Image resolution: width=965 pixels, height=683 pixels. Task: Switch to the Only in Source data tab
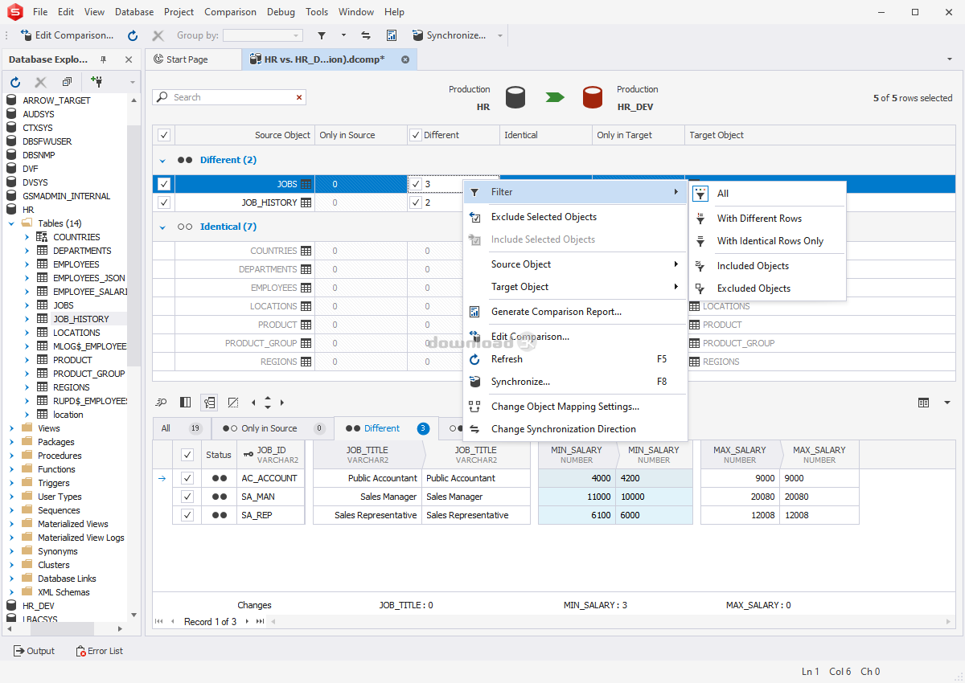(x=273, y=428)
